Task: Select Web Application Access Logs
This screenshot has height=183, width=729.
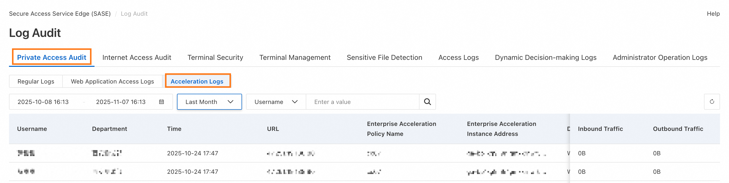Action: [x=112, y=81]
